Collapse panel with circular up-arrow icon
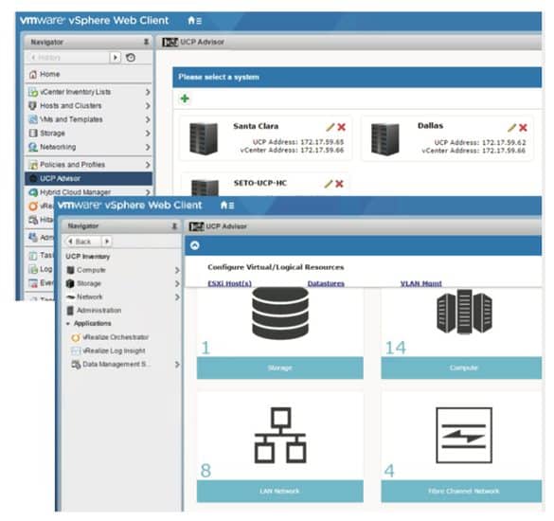 click(x=195, y=245)
